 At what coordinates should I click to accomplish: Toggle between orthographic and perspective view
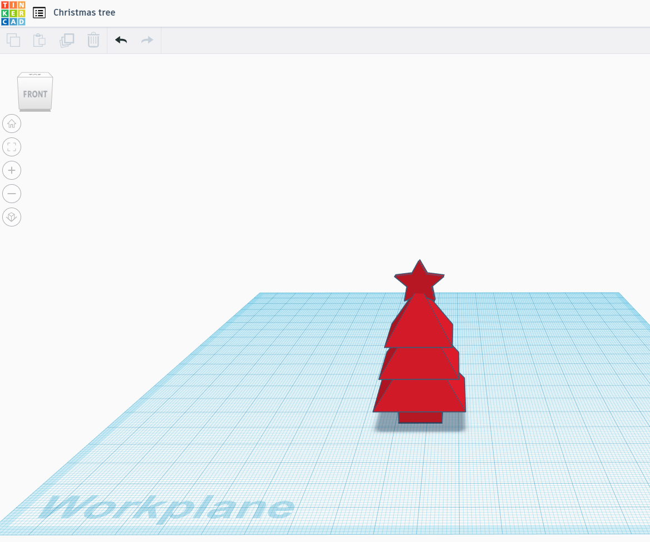tap(12, 216)
